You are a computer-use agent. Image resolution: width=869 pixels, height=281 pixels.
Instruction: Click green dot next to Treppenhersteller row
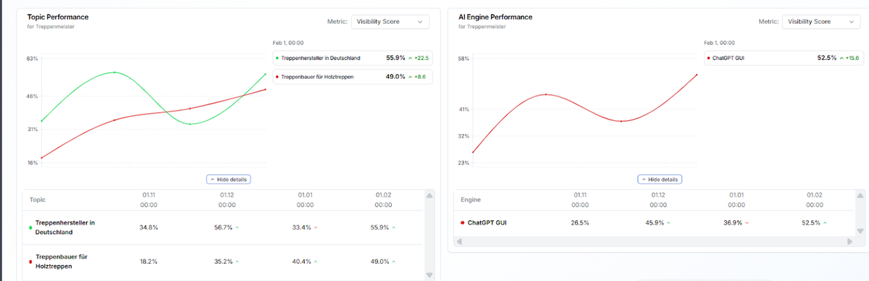(x=29, y=227)
